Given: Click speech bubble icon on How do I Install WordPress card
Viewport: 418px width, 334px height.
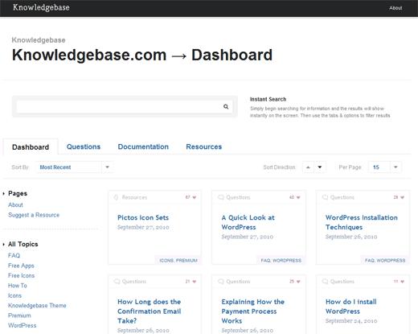Looking at the screenshot, I should [325, 282].
